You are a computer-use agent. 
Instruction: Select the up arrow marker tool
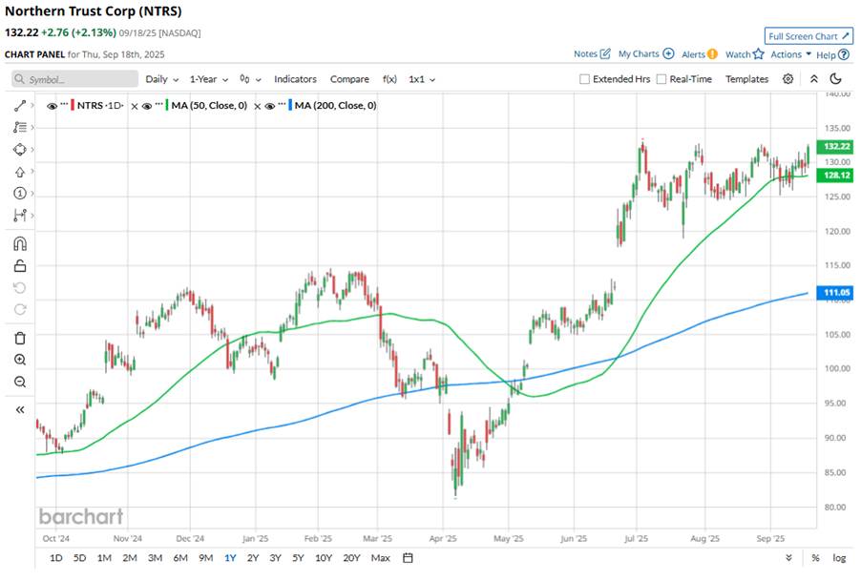click(x=20, y=172)
